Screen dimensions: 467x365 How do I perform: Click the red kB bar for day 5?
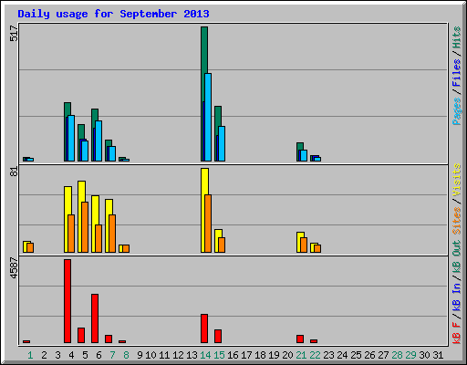click(x=81, y=335)
